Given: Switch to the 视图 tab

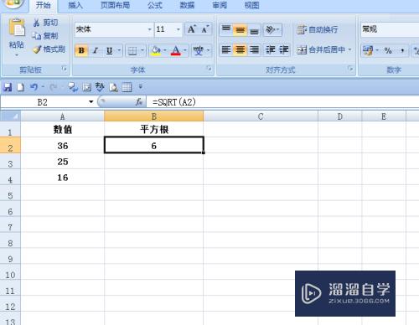Looking at the screenshot, I should [x=251, y=5].
